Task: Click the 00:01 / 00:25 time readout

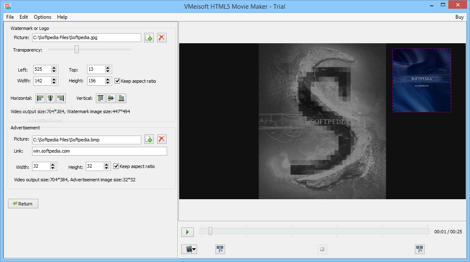Action: pos(448,232)
